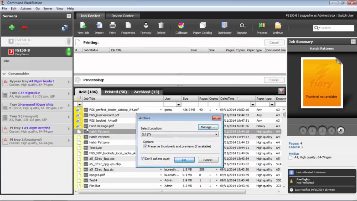Open the User column filter dropdown
This screenshot has width=357, height=201.
click(x=178, y=104)
